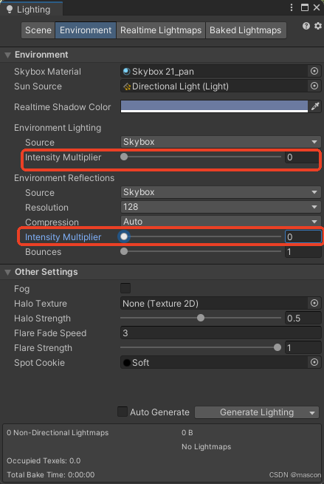Click the Environment Lighting heading
Screen dimensions: 324x484
pyautogui.click(x=58, y=128)
